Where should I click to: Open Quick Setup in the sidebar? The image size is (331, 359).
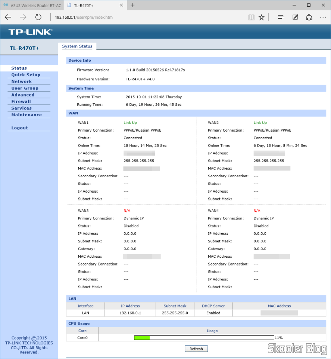[26, 75]
